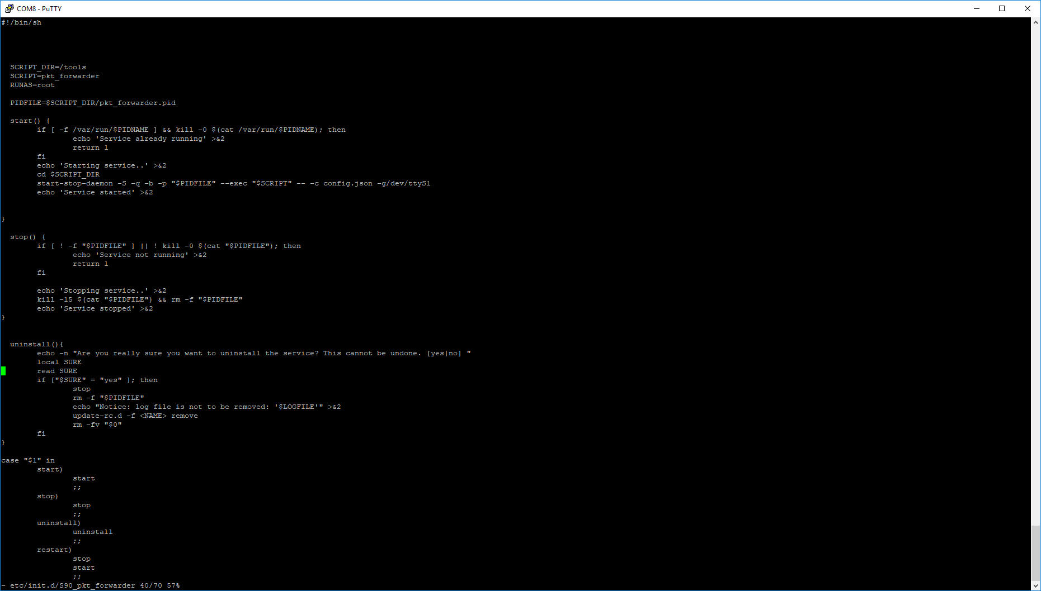Click the 'Service started' echo line
Viewport: 1041px width, 591px height.
click(95, 192)
